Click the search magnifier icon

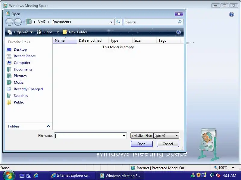click(x=180, y=22)
